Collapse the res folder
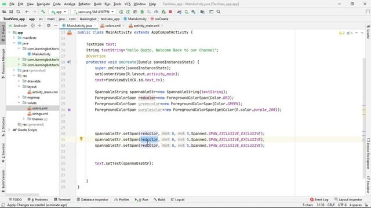 click(x=14, y=76)
